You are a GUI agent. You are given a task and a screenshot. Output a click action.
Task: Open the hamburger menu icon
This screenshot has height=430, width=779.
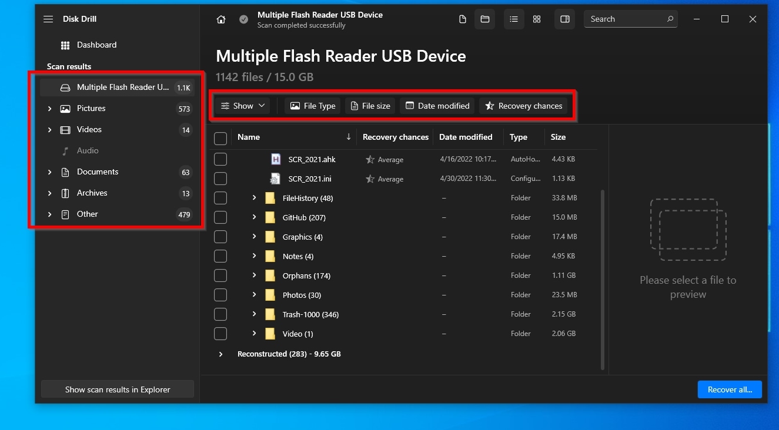coord(48,19)
